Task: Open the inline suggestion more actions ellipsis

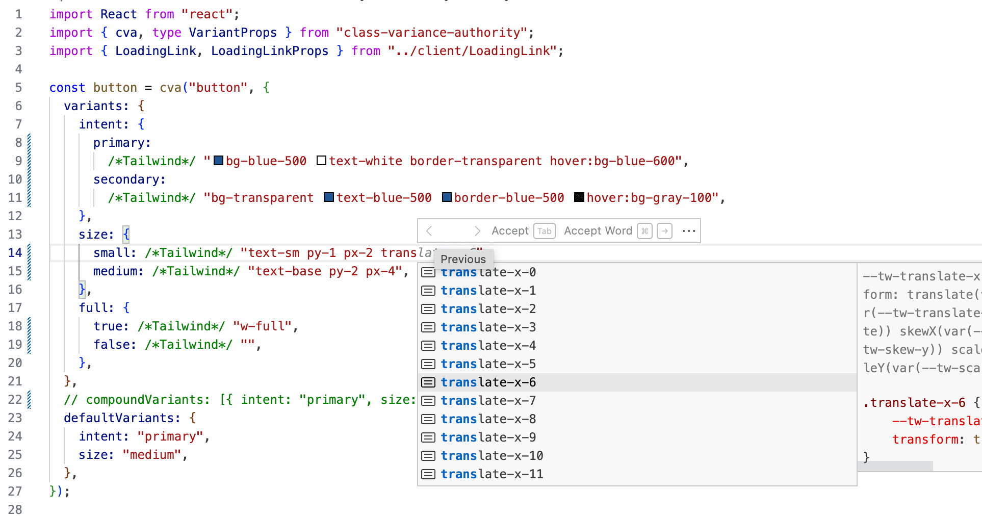Action: (689, 231)
